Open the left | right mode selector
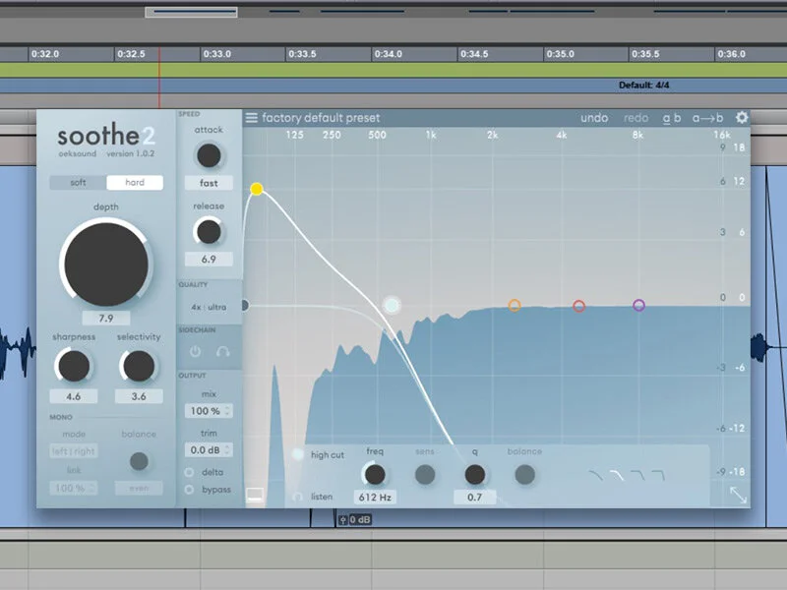The height and width of the screenshot is (590, 787). 74,451
